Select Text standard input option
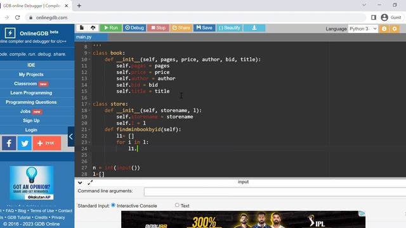The width and height of the screenshot is (406, 228). coord(177,205)
